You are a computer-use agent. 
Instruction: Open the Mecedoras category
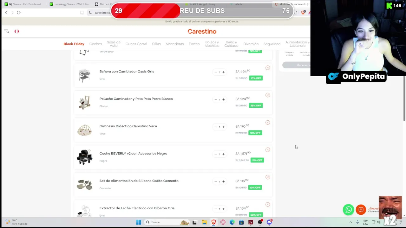coord(174,44)
